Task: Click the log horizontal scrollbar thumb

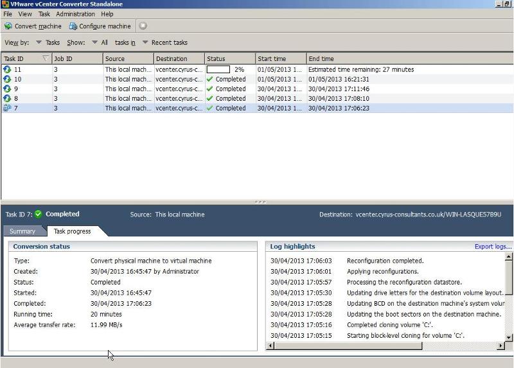Action: (x=348, y=346)
